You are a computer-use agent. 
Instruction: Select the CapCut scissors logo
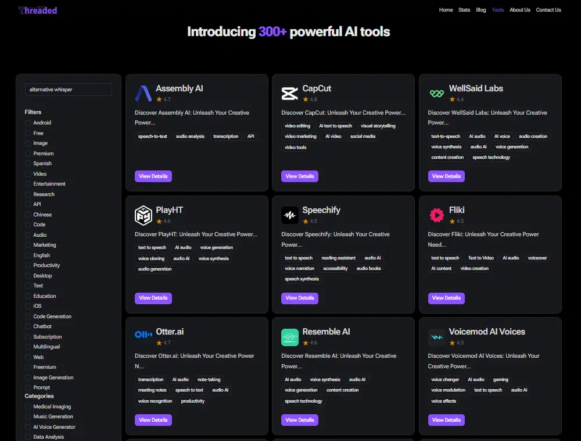(289, 93)
